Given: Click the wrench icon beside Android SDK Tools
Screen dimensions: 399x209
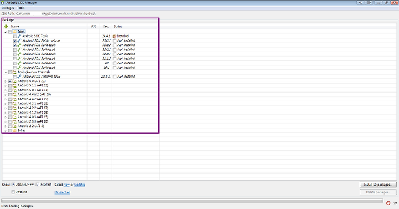Looking at the screenshot, I should [x=19, y=36].
